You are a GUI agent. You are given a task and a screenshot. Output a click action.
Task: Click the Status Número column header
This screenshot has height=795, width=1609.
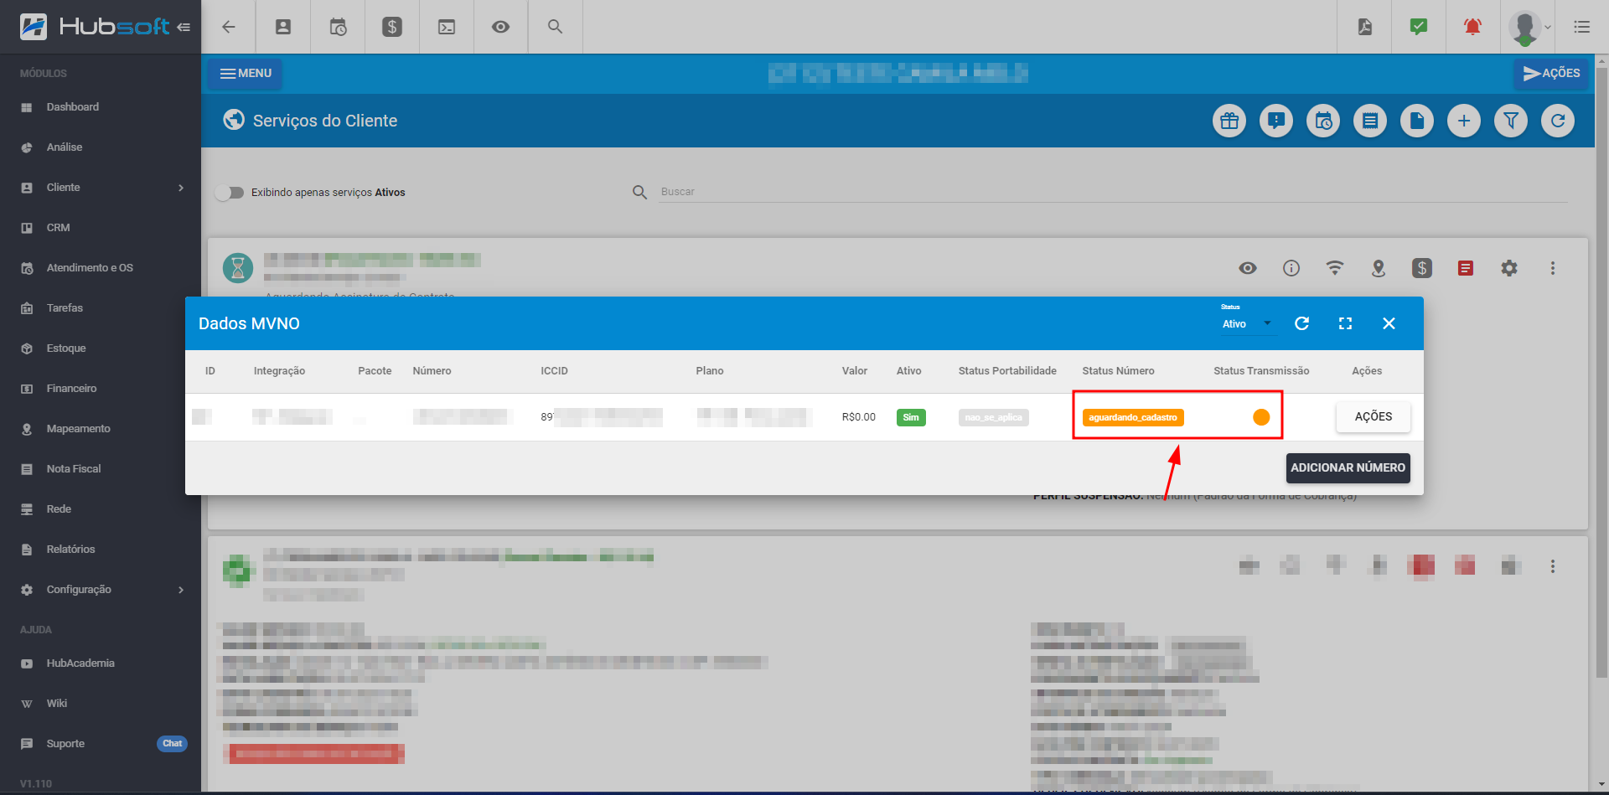pyautogui.click(x=1118, y=371)
